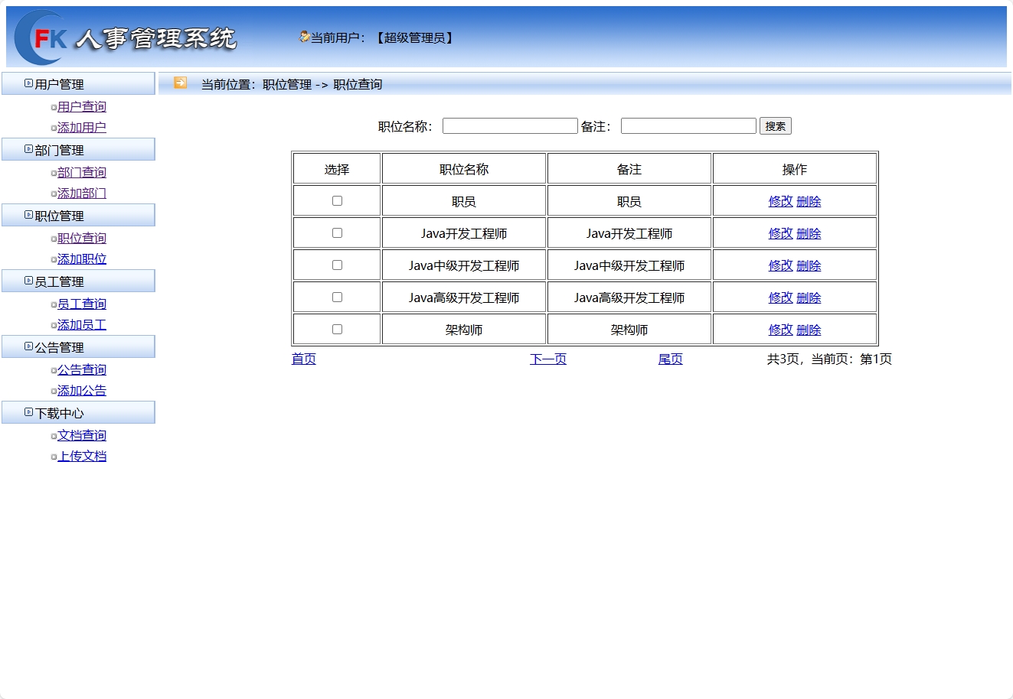Focus the 职位名称 search field
This screenshot has height=699, width=1013.
(x=510, y=126)
